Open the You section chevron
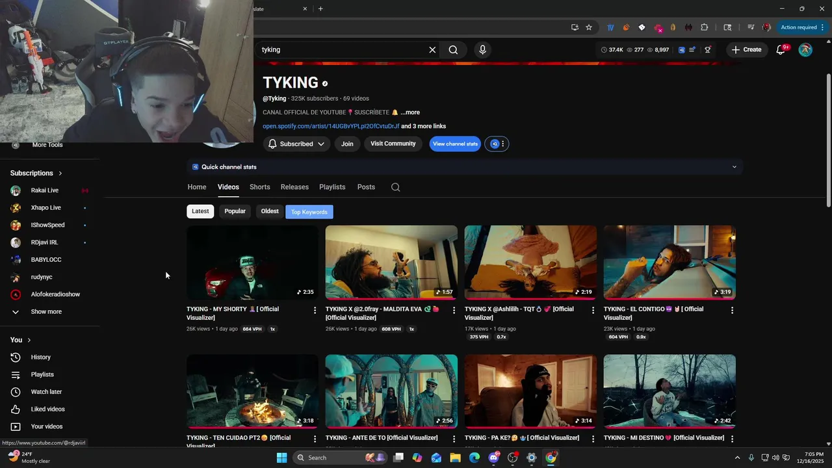The image size is (832, 468). pos(29,340)
